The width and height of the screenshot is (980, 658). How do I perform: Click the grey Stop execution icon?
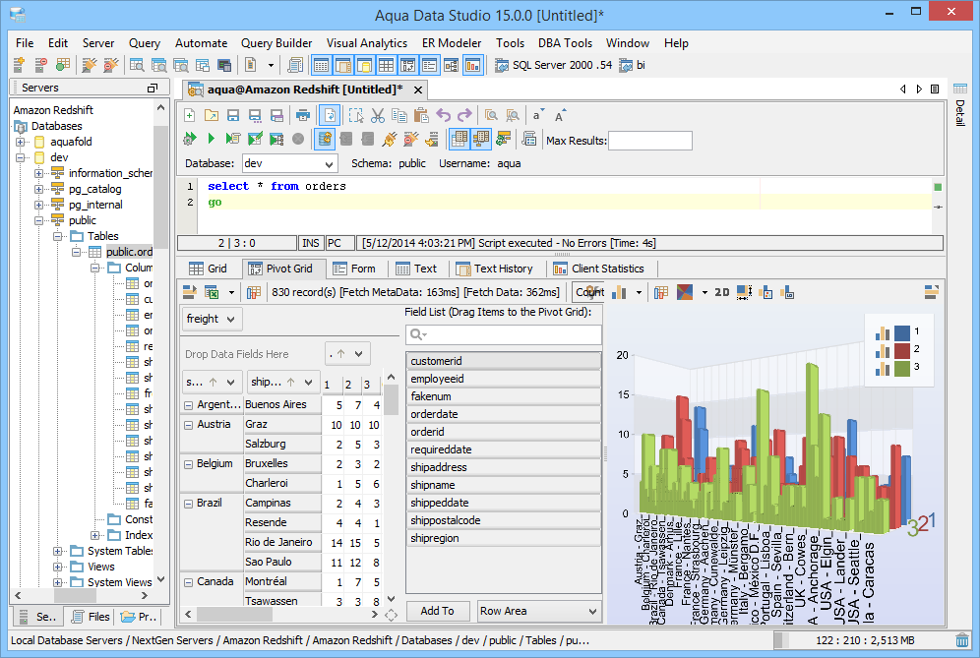coord(298,139)
